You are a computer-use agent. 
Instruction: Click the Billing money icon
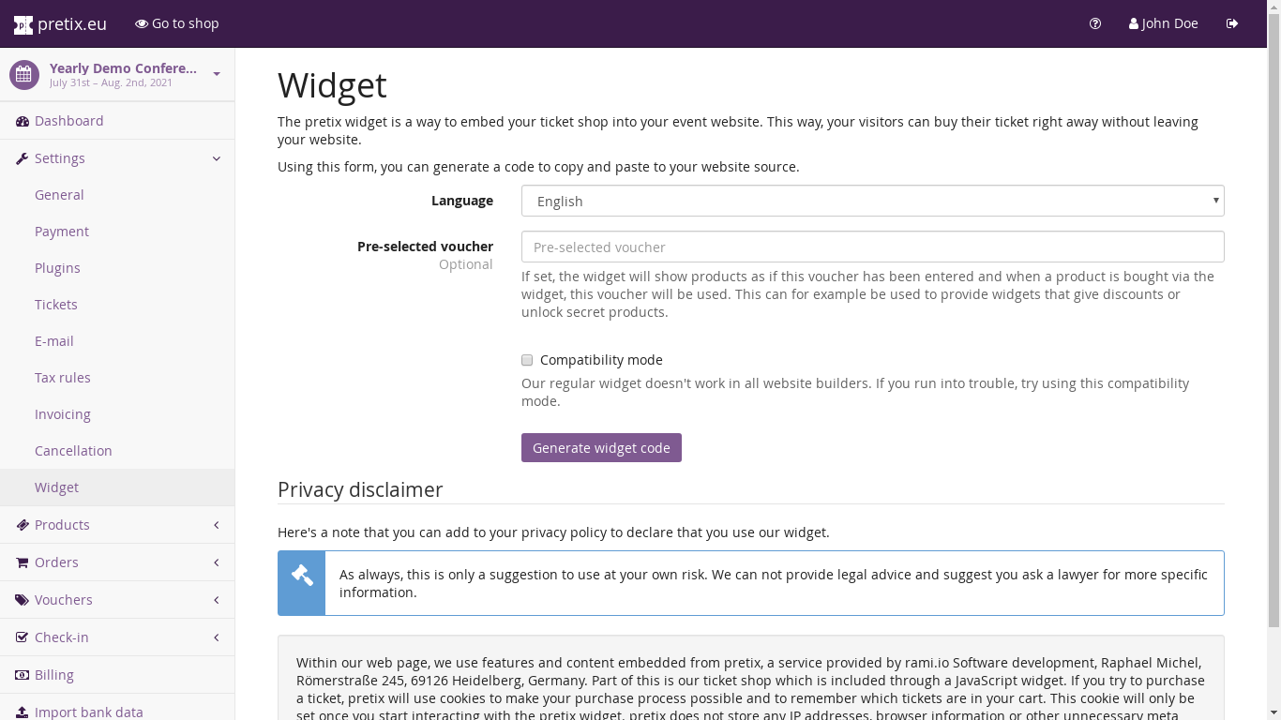pyautogui.click(x=23, y=675)
